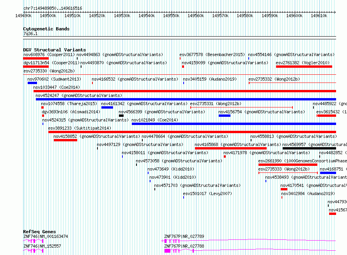Viewport: 347px width, 255px height.
Task: Select esv1501017 (Levy2007) variant label
Action: pos(207,193)
